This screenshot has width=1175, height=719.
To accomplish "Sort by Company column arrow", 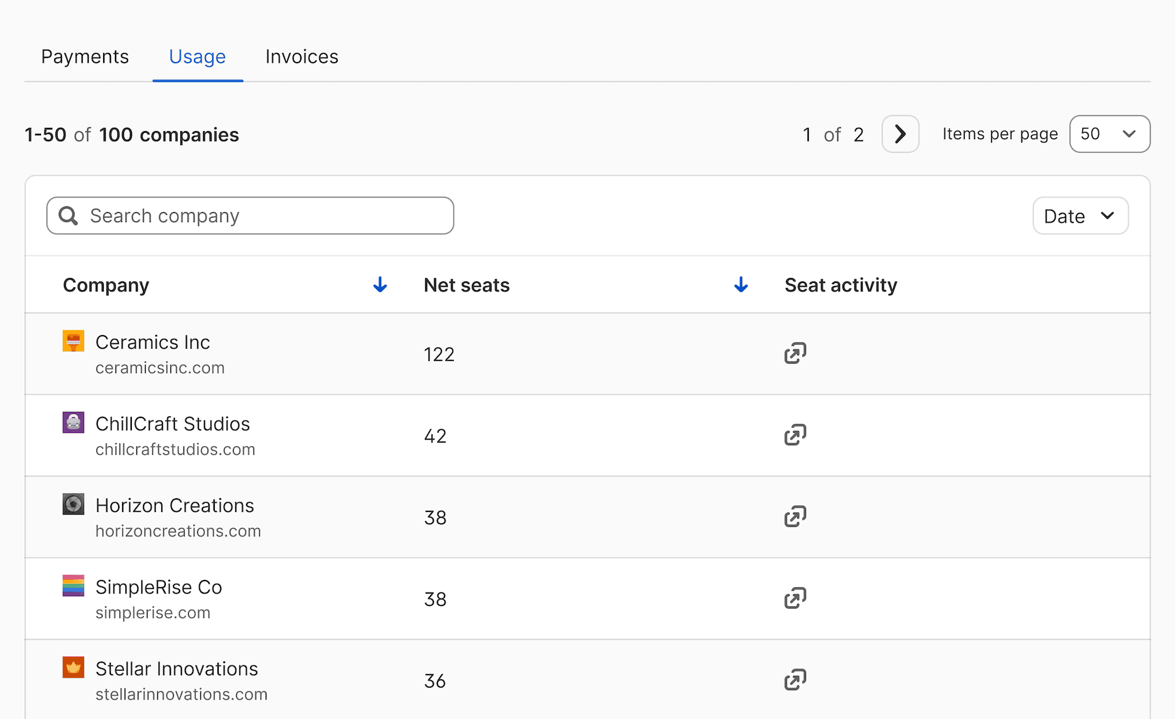I will pos(380,285).
